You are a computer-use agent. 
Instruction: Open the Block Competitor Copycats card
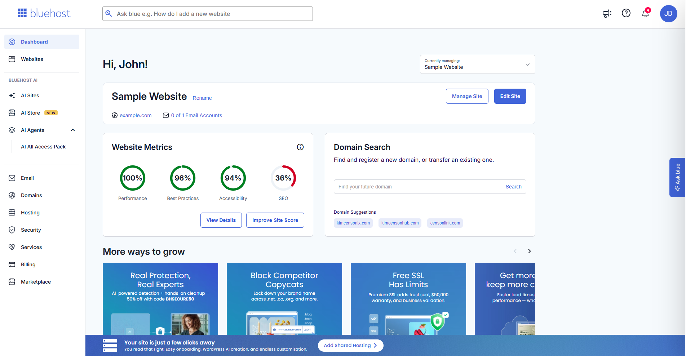[284, 299]
